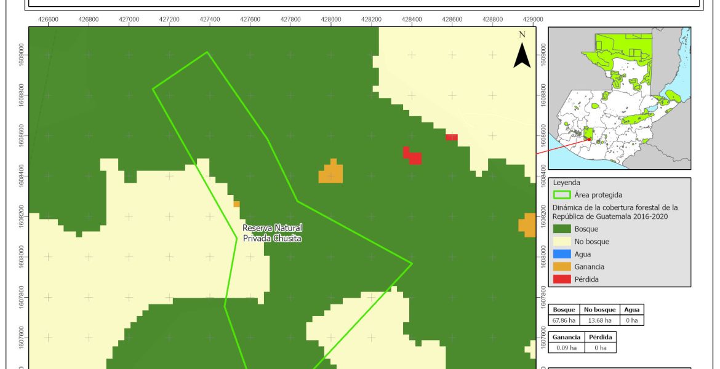Click the Reserva Natural Privada Chusita label
Image resolution: width=720 pixels, height=369 pixels.
coord(272,233)
